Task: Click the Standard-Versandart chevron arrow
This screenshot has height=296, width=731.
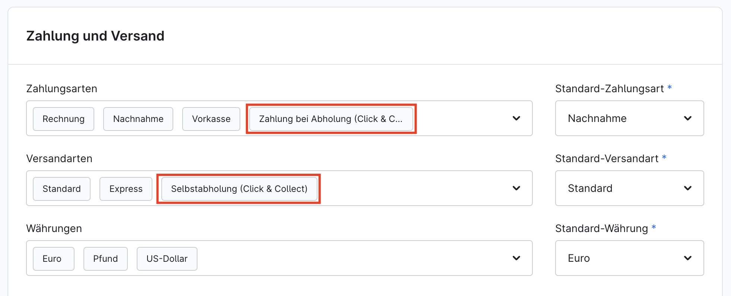Action: point(687,188)
